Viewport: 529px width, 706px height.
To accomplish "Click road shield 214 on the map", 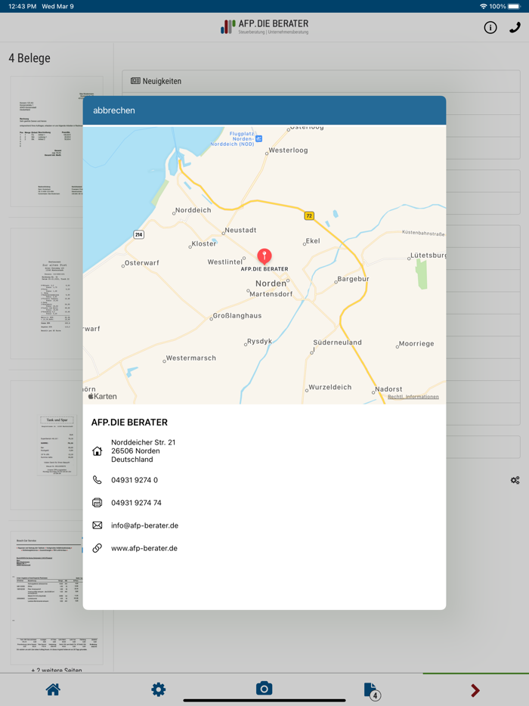I will (138, 234).
